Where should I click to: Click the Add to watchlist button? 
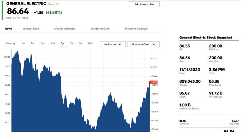[144, 4]
